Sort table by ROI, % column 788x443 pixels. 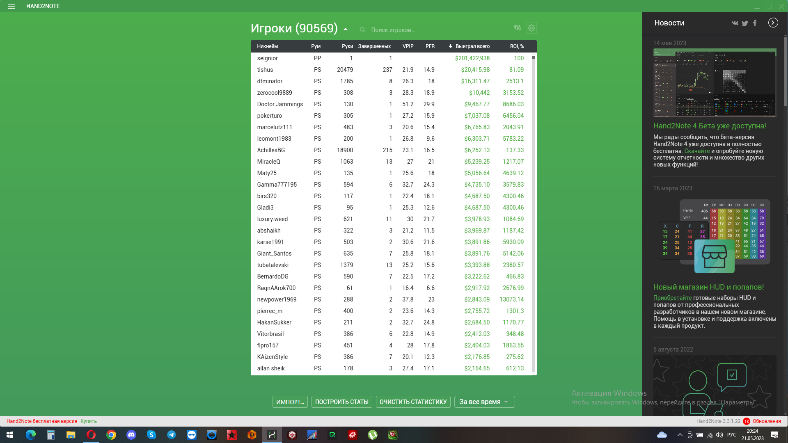pos(517,46)
